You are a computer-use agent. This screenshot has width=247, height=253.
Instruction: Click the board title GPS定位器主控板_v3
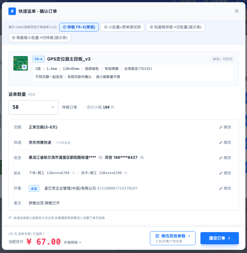coord(69,59)
